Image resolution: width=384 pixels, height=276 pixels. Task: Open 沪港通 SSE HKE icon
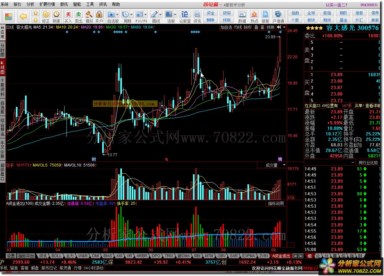[278, 17]
